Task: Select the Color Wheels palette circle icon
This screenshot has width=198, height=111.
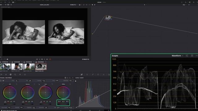Action: 11,75
